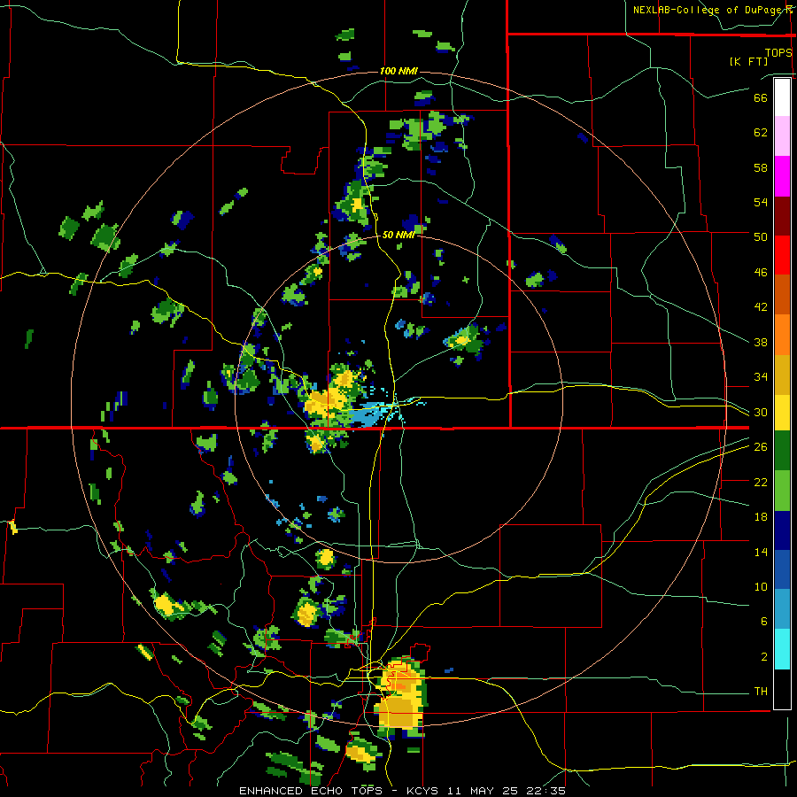797x797 pixels.
Task: Click the 'NEXLAB-College of DuPage' credit text
Action: point(708,10)
